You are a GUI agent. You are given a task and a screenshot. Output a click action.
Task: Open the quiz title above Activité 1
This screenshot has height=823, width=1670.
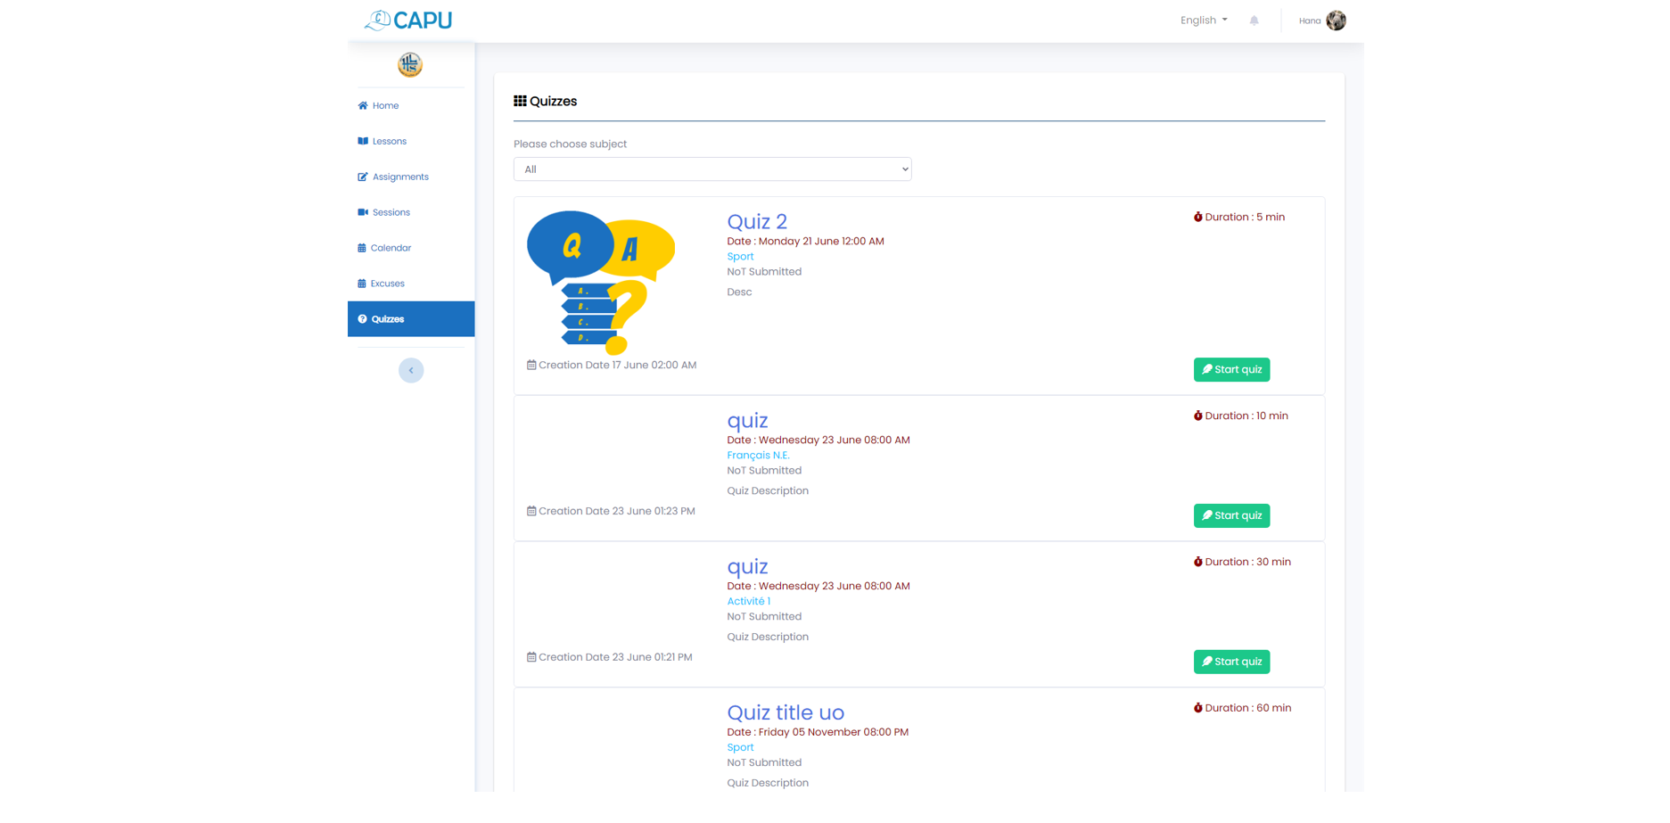coord(747,566)
